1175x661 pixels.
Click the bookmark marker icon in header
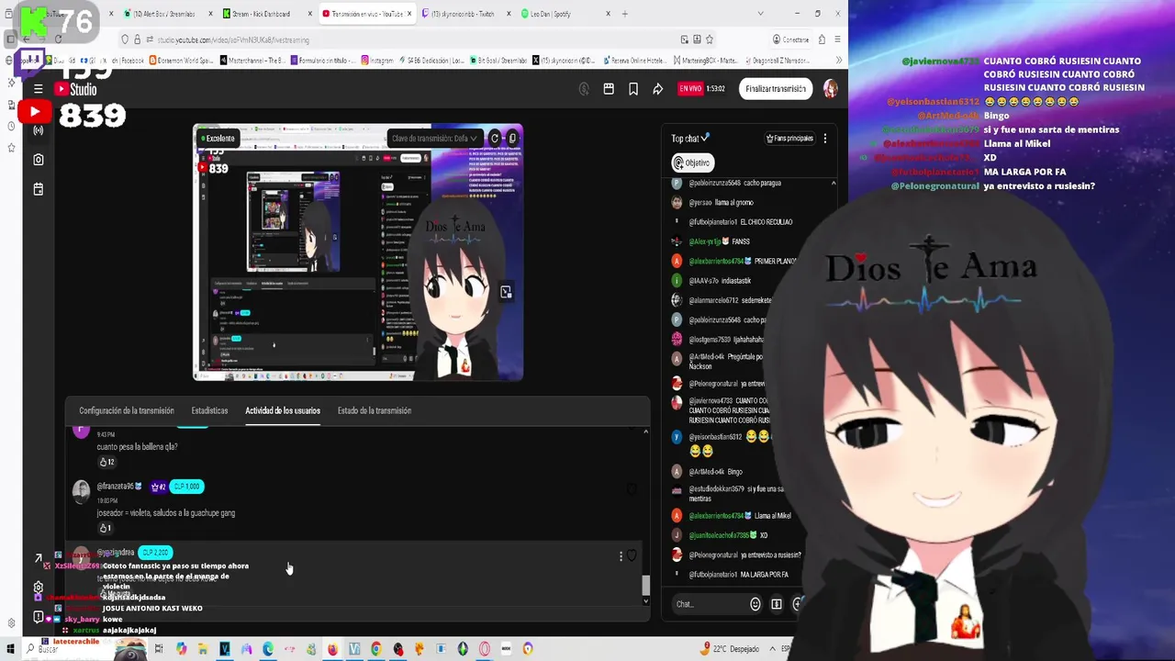tap(633, 89)
